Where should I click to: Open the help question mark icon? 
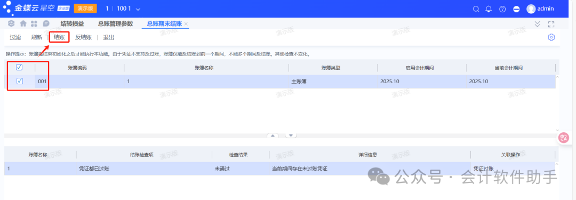(x=502, y=9)
